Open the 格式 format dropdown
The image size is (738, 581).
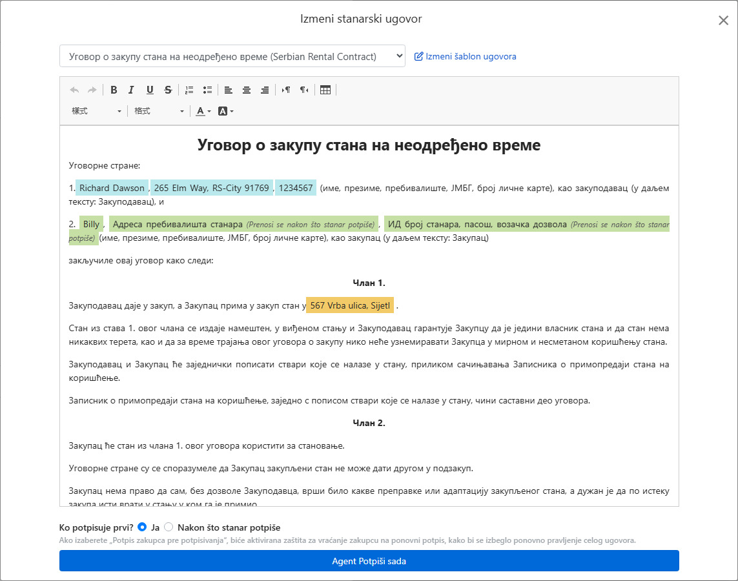pyautogui.click(x=159, y=111)
